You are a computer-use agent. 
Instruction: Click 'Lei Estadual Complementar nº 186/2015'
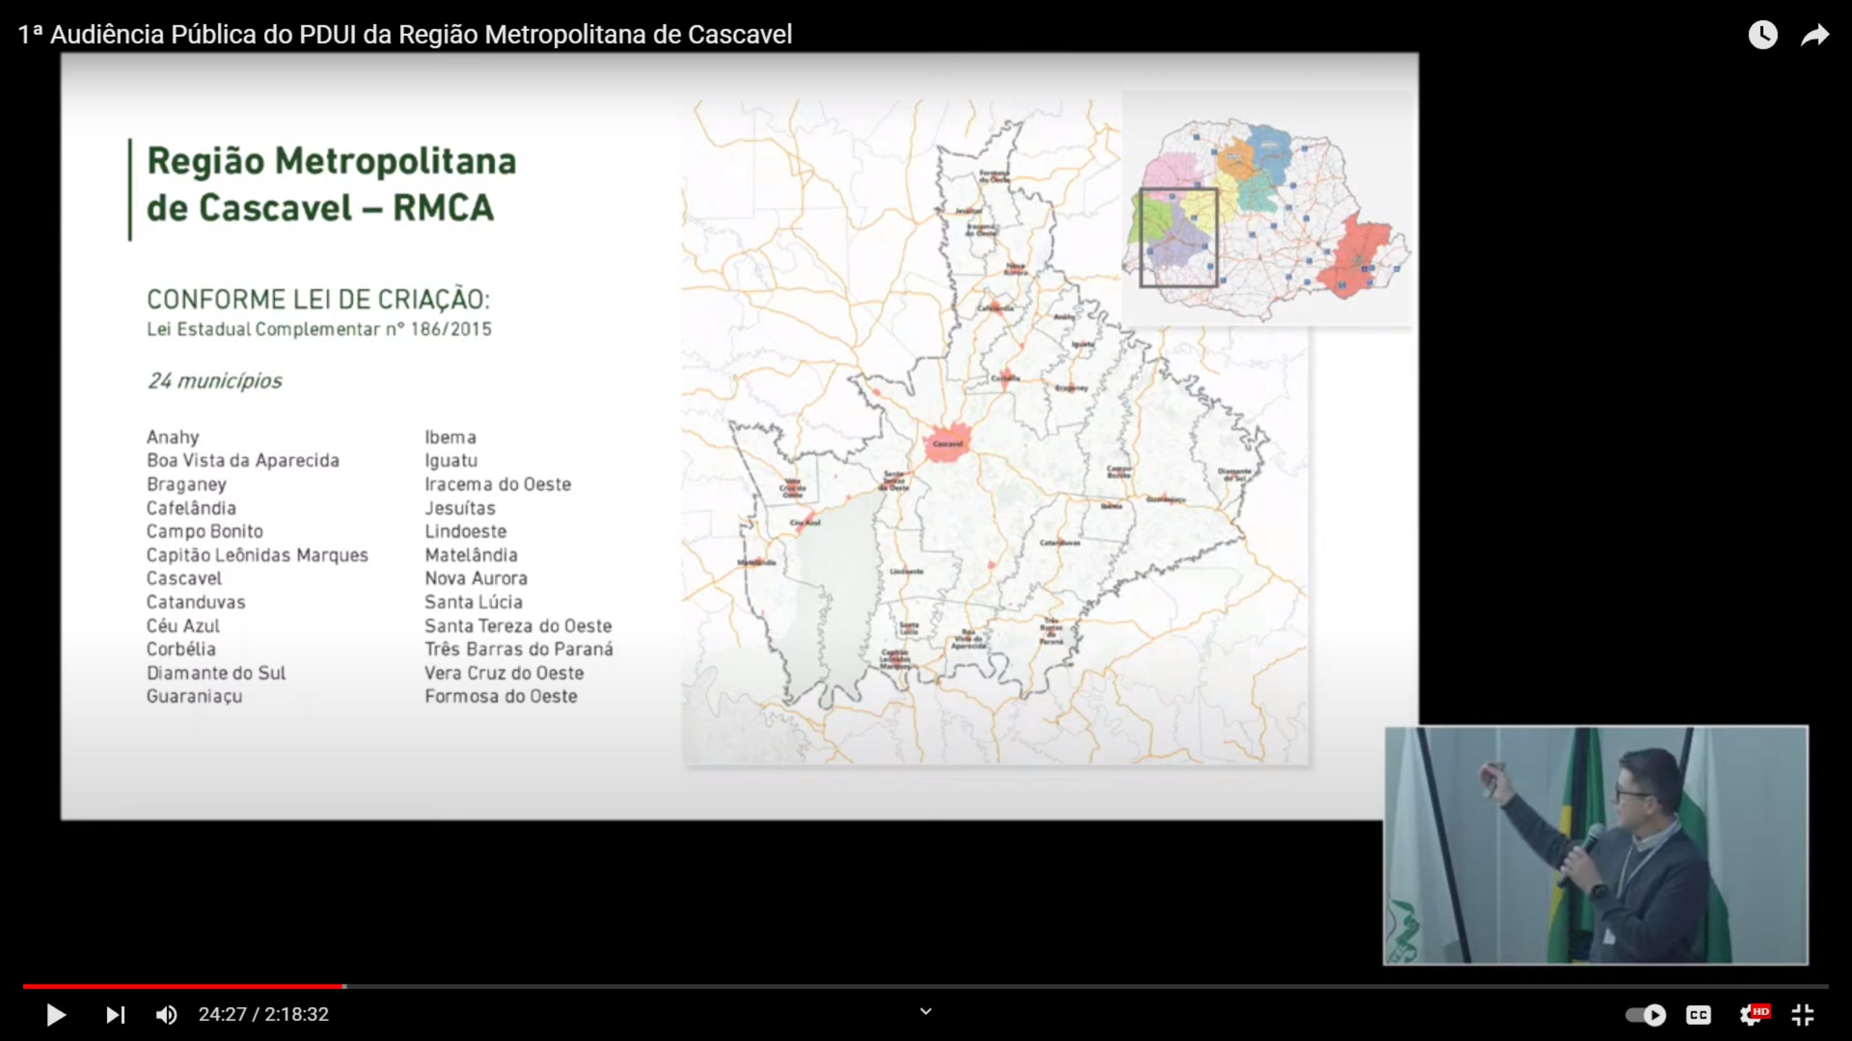(x=319, y=330)
